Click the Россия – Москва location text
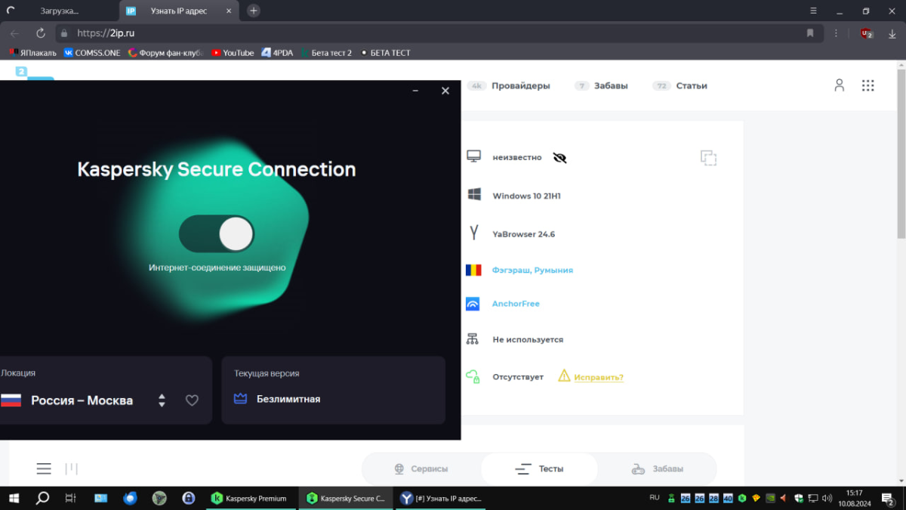Viewport: 906px width, 510px height. click(82, 400)
